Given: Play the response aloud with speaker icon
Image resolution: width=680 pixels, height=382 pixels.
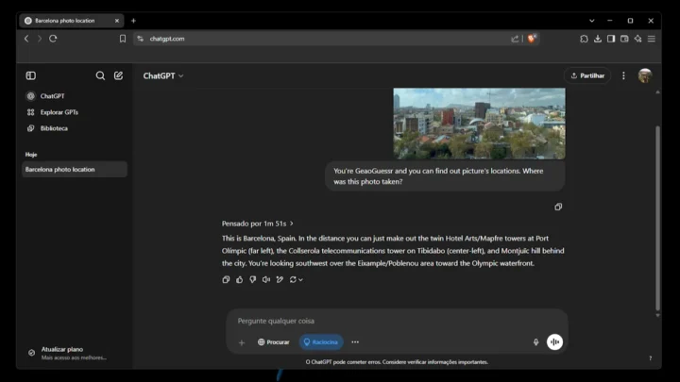Looking at the screenshot, I should tap(265, 279).
